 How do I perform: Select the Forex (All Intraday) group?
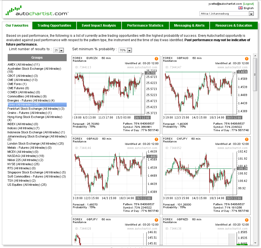click(24, 105)
